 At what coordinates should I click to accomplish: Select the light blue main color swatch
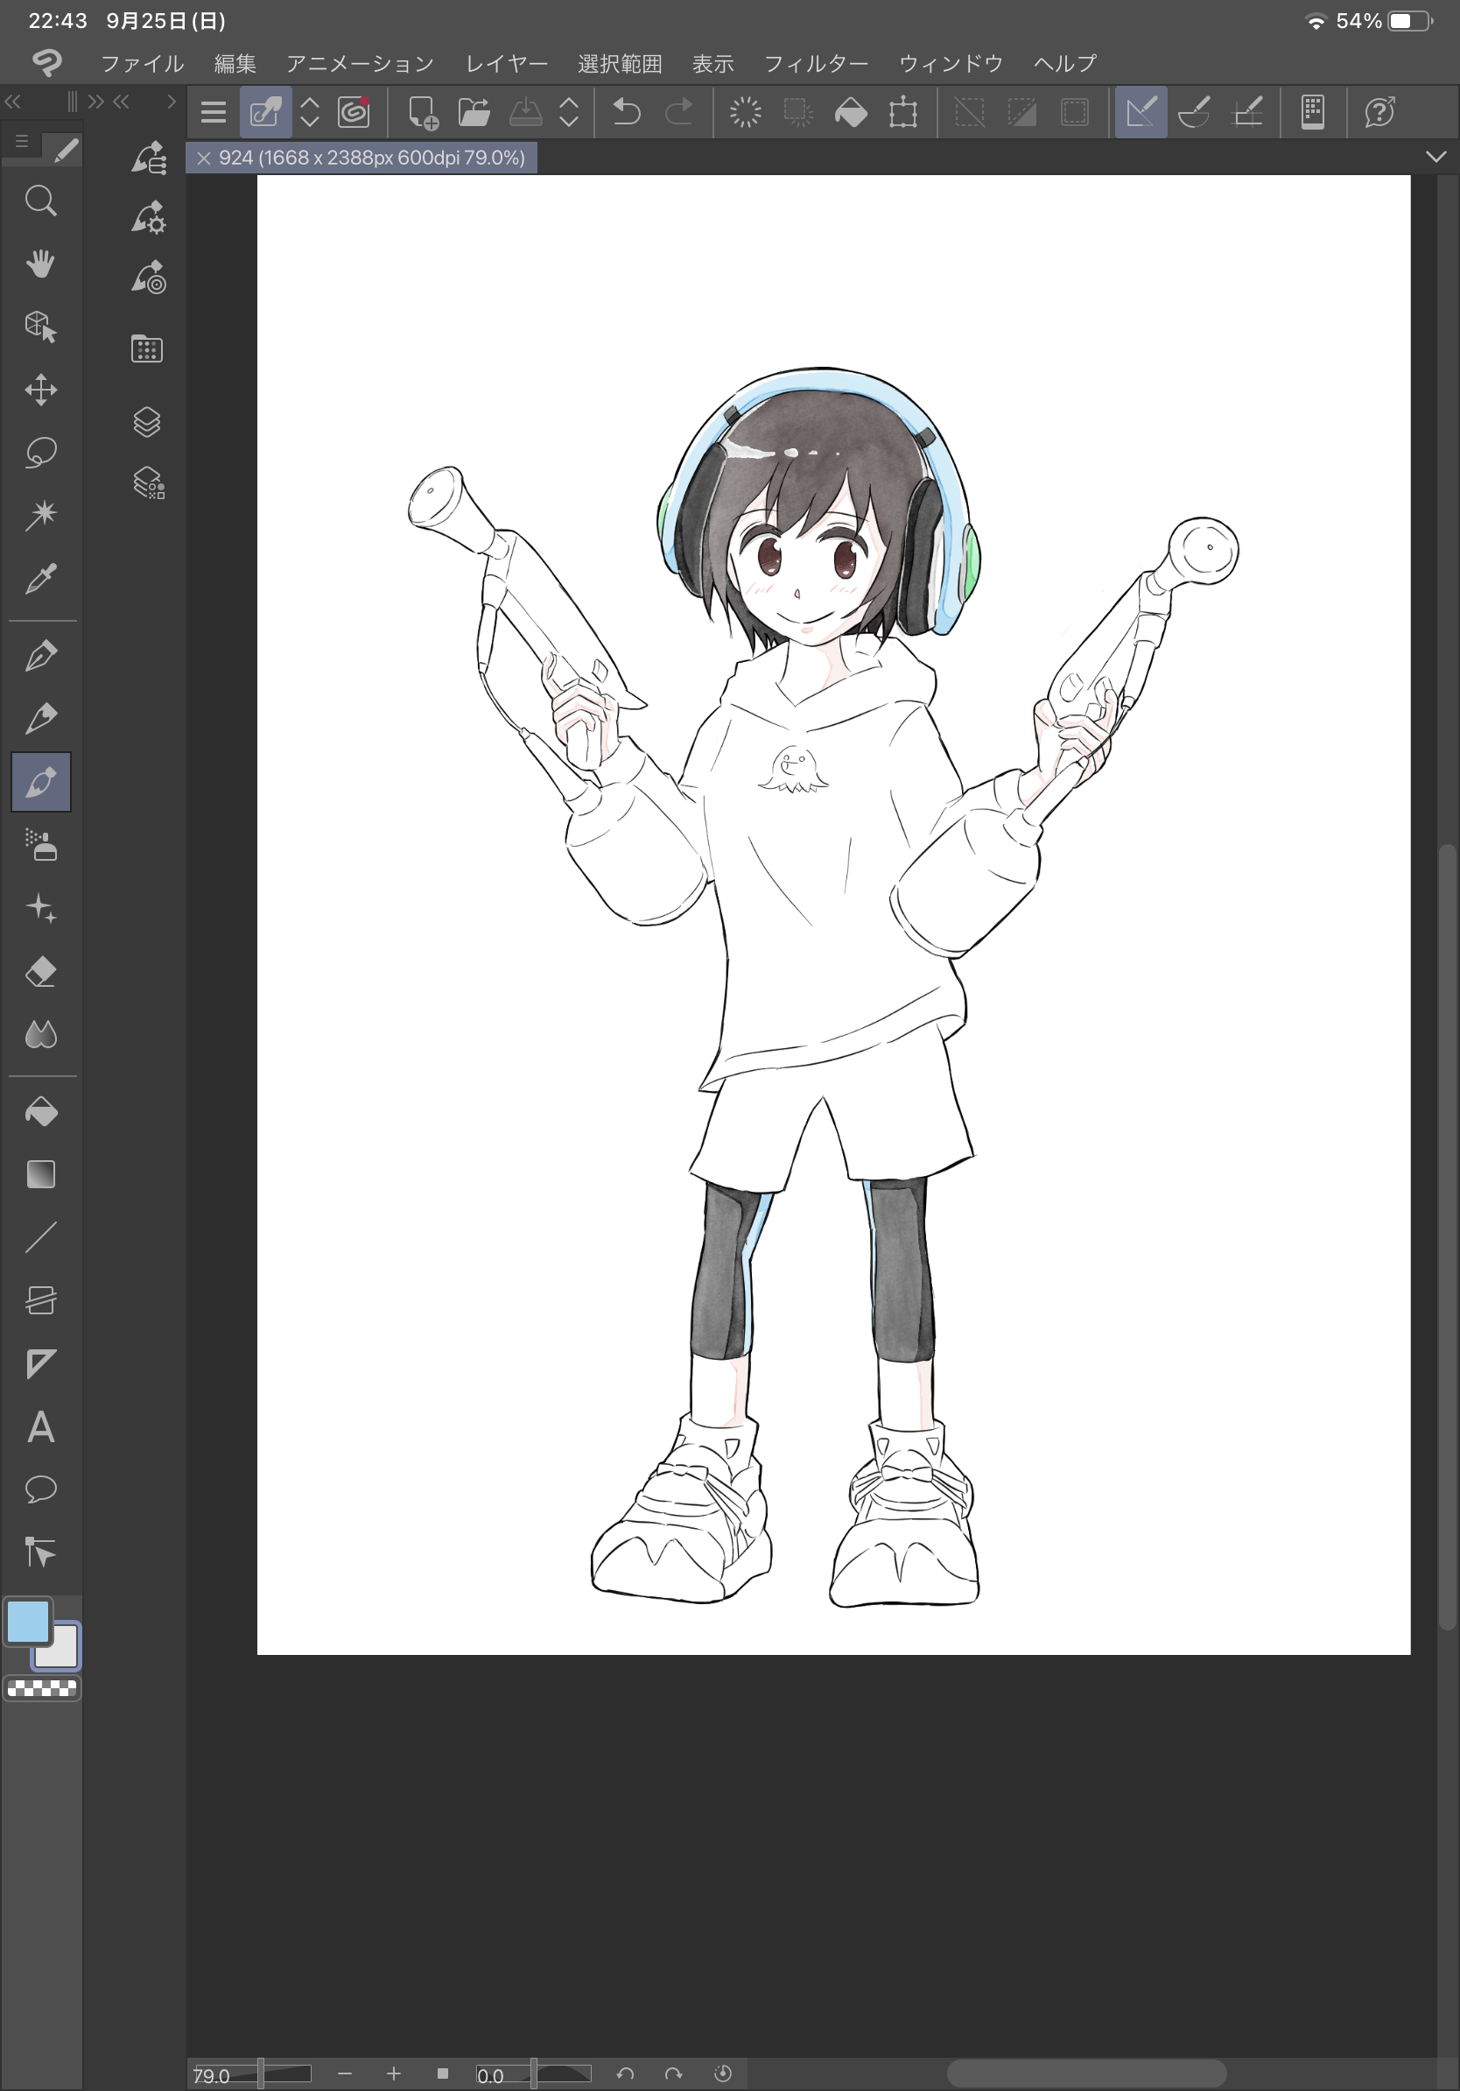coord(28,1621)
